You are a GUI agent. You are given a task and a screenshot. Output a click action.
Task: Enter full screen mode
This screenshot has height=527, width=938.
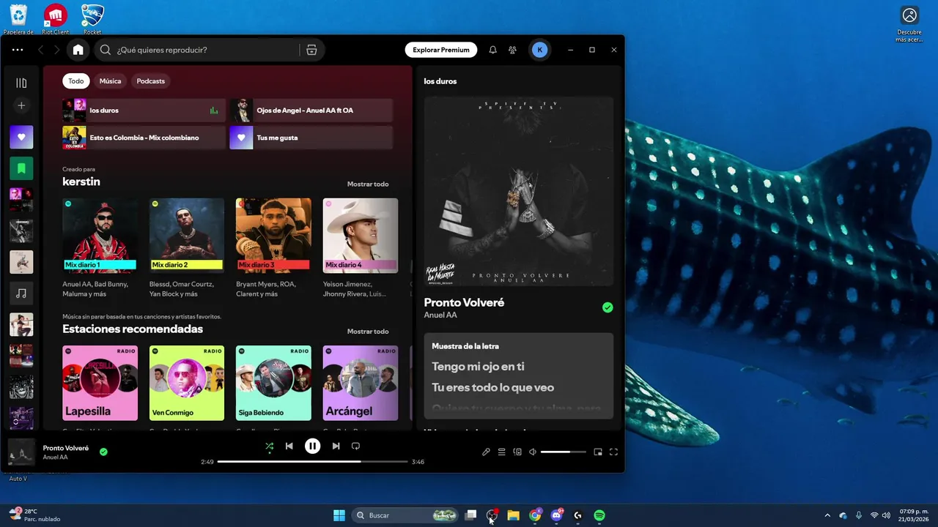coord(614,452)
